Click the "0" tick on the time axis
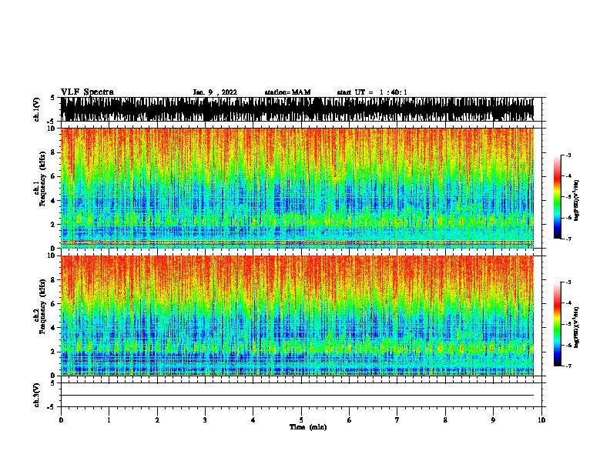The height and width of the screenshot is (471, 610). click(x=61, y=420)
